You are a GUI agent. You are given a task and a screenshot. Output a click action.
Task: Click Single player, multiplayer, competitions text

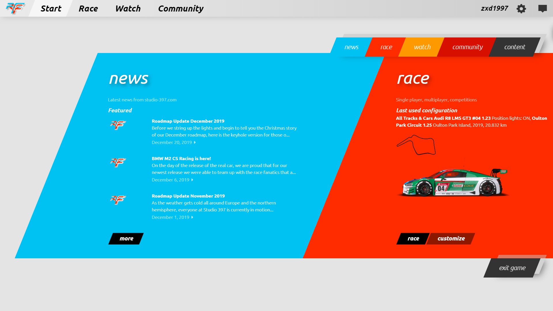tap(436, 100)
